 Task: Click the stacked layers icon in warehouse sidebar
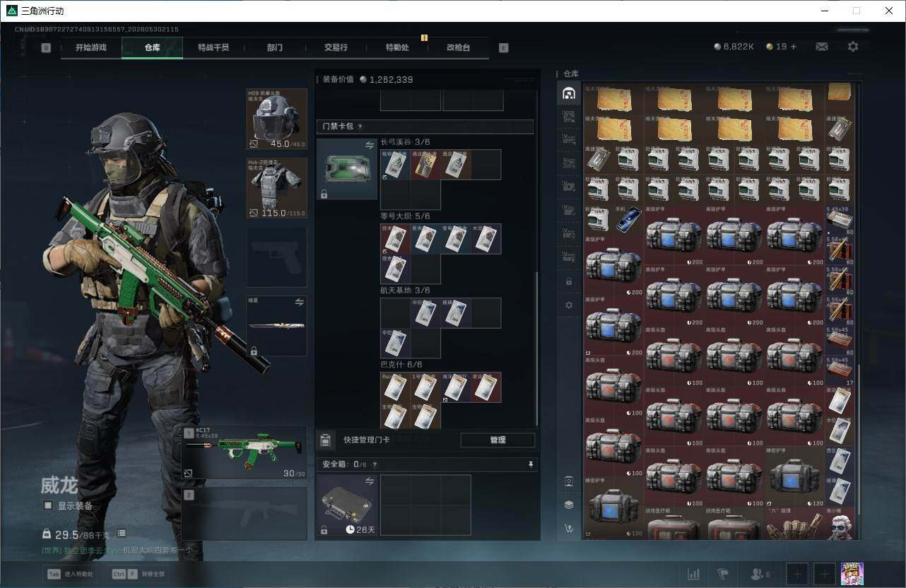pyautogui.click(x=568, y=505)
